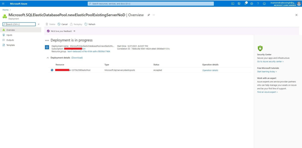The height and width of the screenshot is (148, 302).
Task: Open the help question mark
Action: coord(258,4)
